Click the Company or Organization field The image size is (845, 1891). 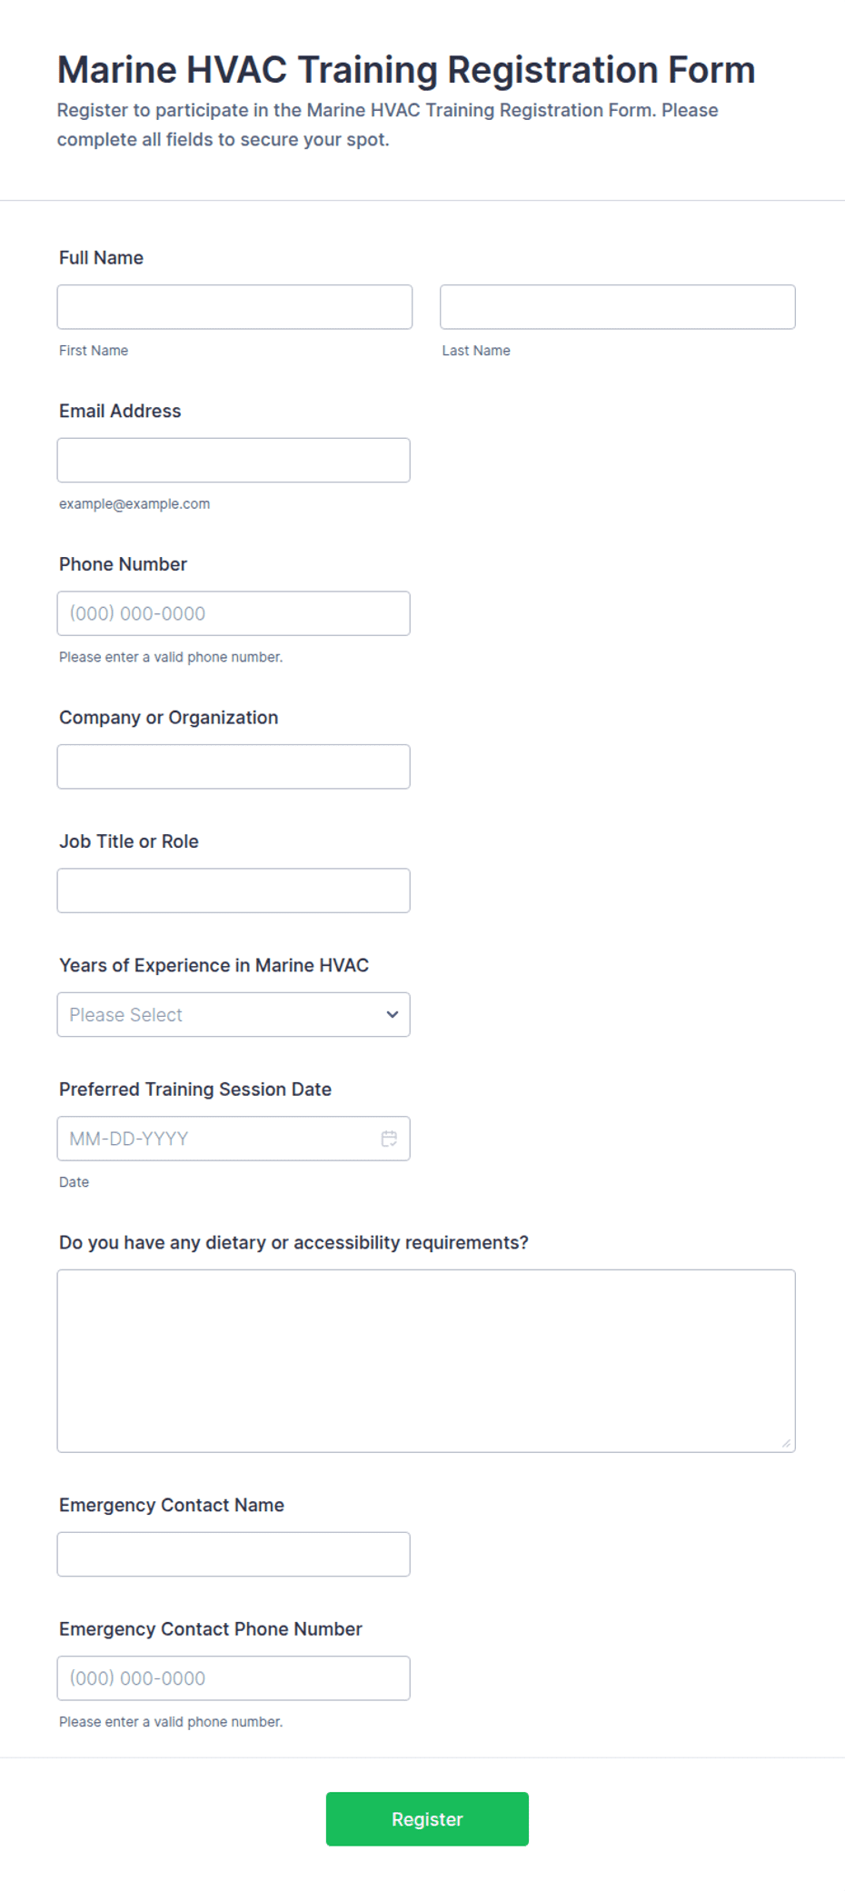point(234,767)
